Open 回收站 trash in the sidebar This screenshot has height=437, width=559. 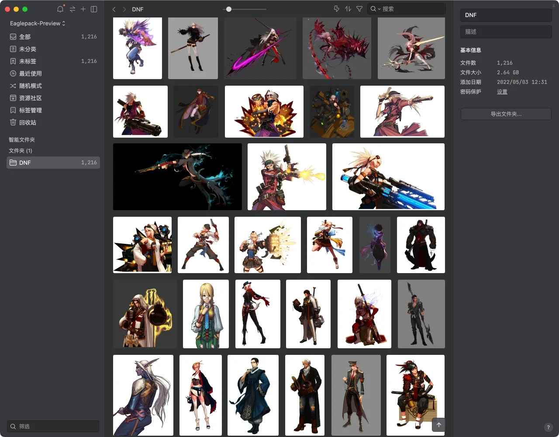pos(53,122)
